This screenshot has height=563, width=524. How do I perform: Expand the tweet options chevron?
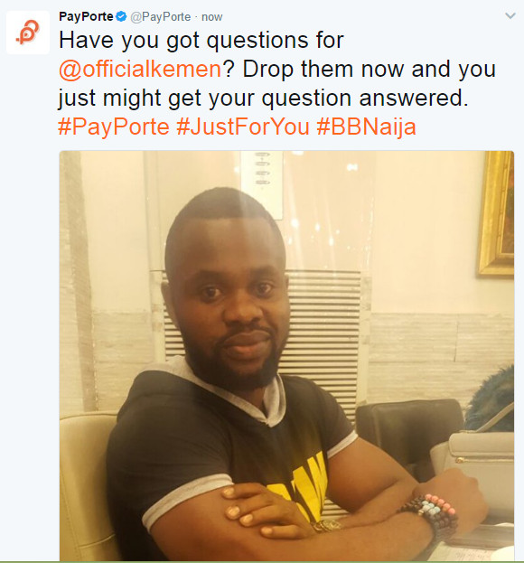click(x=510, y=15)
